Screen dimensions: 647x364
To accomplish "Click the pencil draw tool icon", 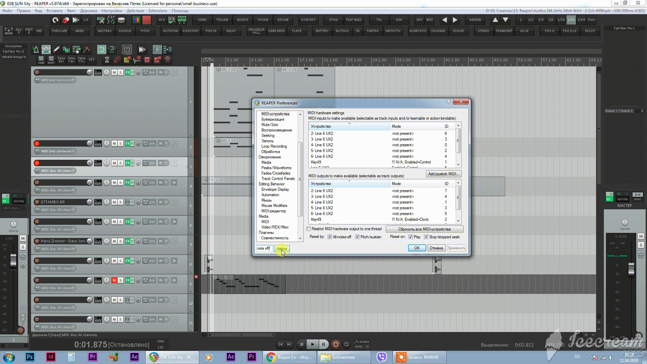I will (56, 50).
